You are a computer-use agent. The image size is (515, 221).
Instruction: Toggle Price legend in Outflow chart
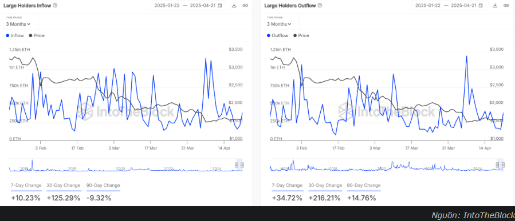(301, 35)
